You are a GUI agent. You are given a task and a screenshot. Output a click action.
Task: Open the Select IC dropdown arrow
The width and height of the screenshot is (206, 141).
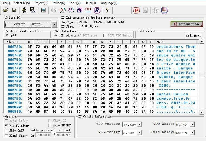tap(54, 24)
